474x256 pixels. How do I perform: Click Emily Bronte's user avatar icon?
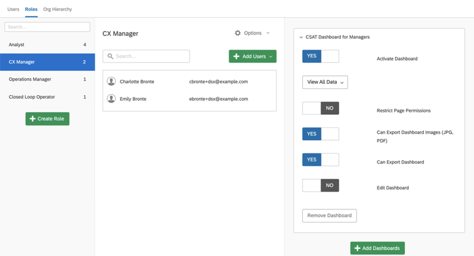[111, 99]
